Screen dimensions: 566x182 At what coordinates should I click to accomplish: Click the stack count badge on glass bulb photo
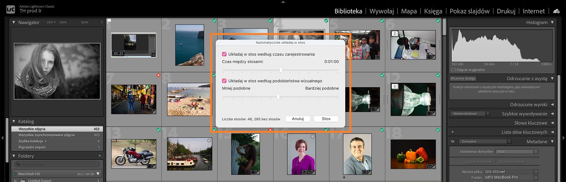click(x=395, y=86)
